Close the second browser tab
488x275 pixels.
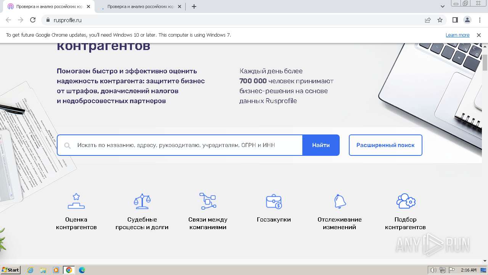click(180, 6)
